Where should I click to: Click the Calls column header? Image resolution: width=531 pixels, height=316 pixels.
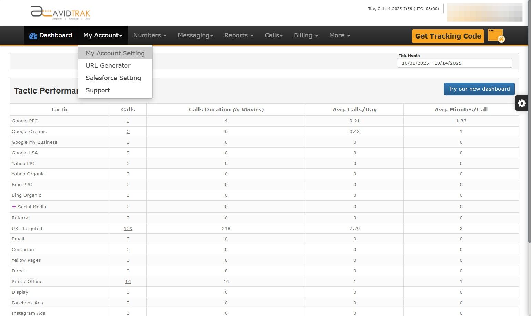pos(128,110)
